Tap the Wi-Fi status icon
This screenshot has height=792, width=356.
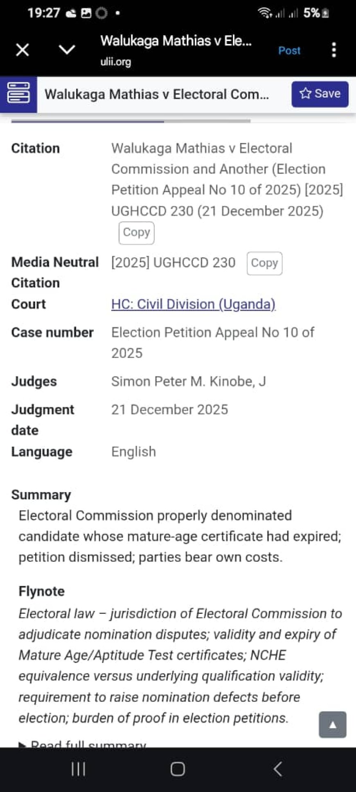click(x=265, y=13)
